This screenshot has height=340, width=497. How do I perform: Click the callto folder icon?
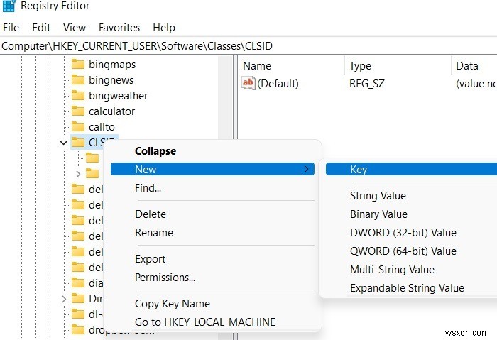click(77, 126)
